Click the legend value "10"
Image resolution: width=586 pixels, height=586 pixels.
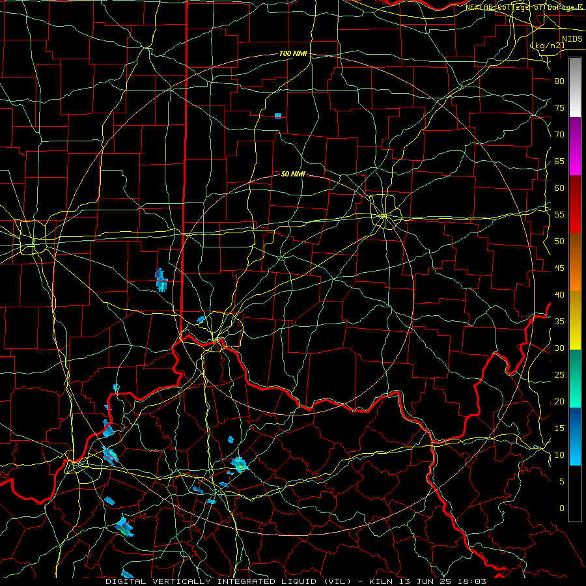[x=559, y=455]
